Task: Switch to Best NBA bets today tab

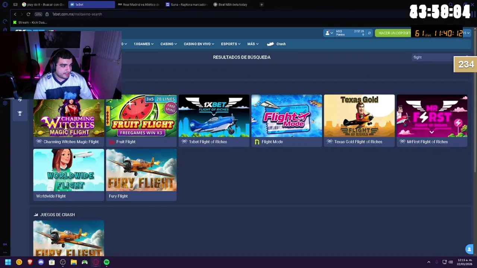Action: pyautogui.click(x=233, y=4)
